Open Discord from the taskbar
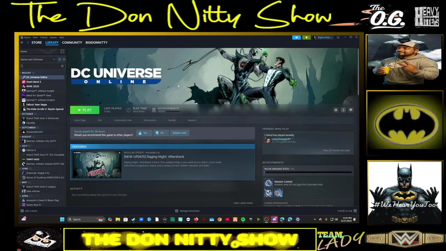 coord(274,219)
